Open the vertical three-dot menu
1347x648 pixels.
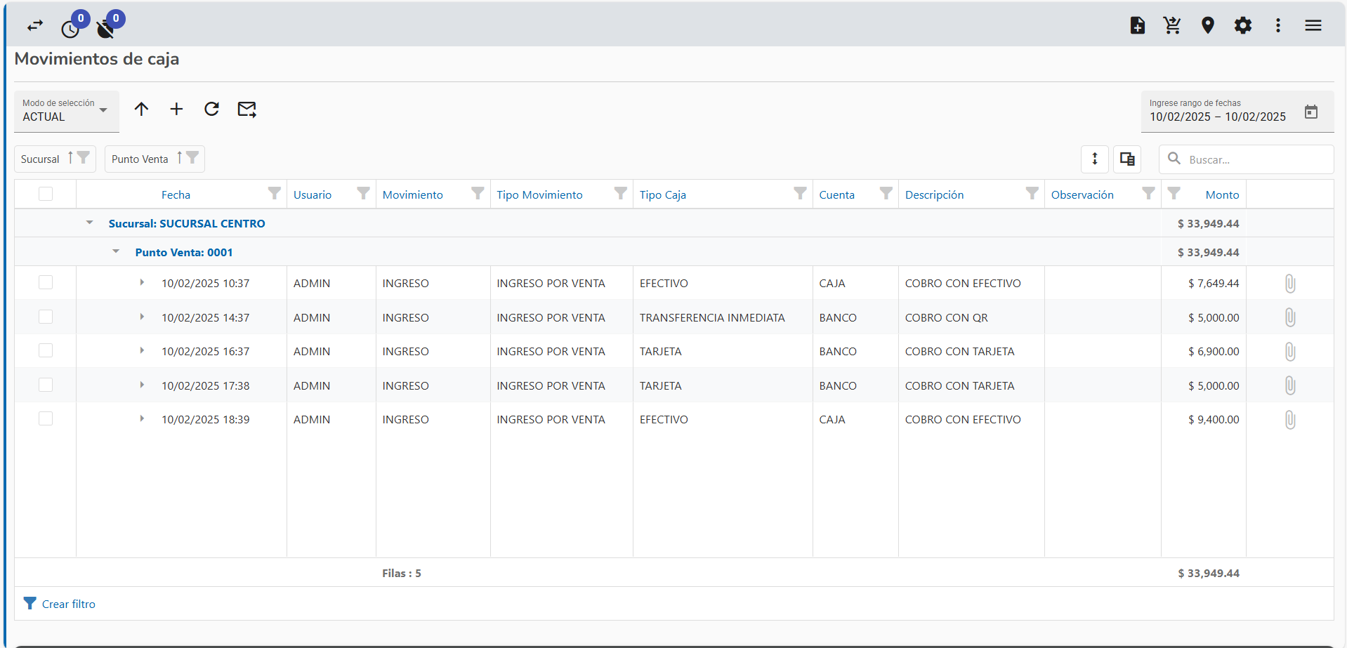coord(1278,25)
